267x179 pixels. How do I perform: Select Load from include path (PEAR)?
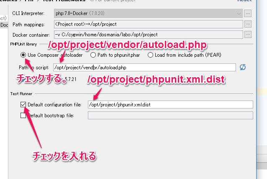(x=151, y=55)
